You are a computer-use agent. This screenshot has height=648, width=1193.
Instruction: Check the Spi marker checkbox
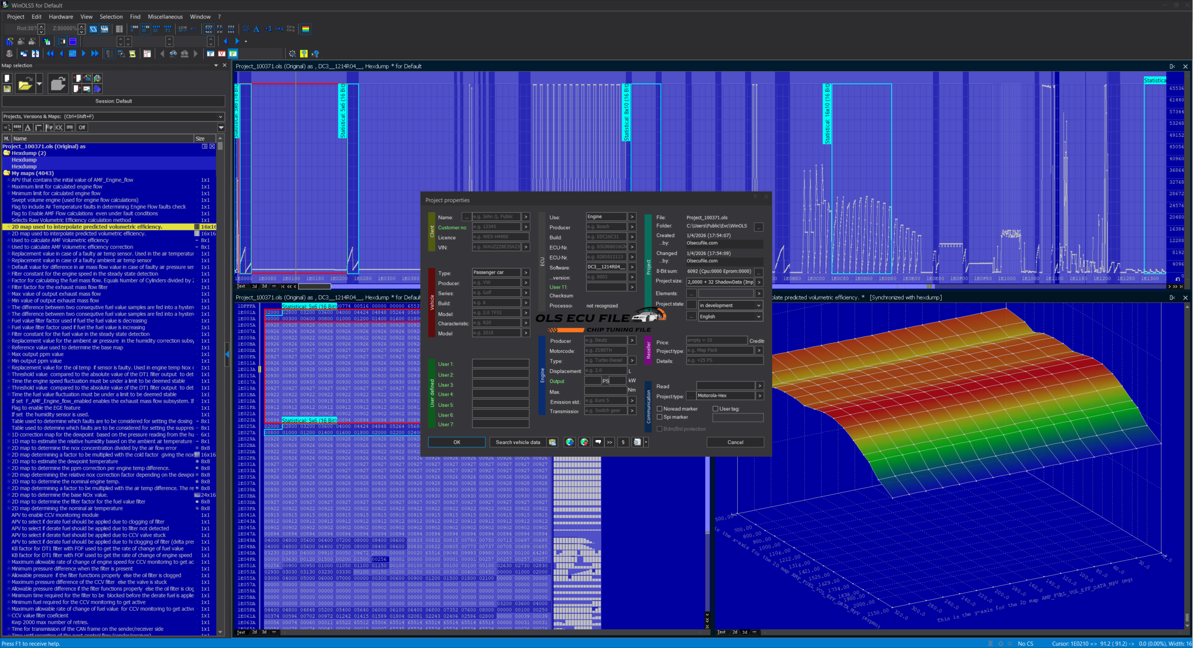click(x=659, y=417)
